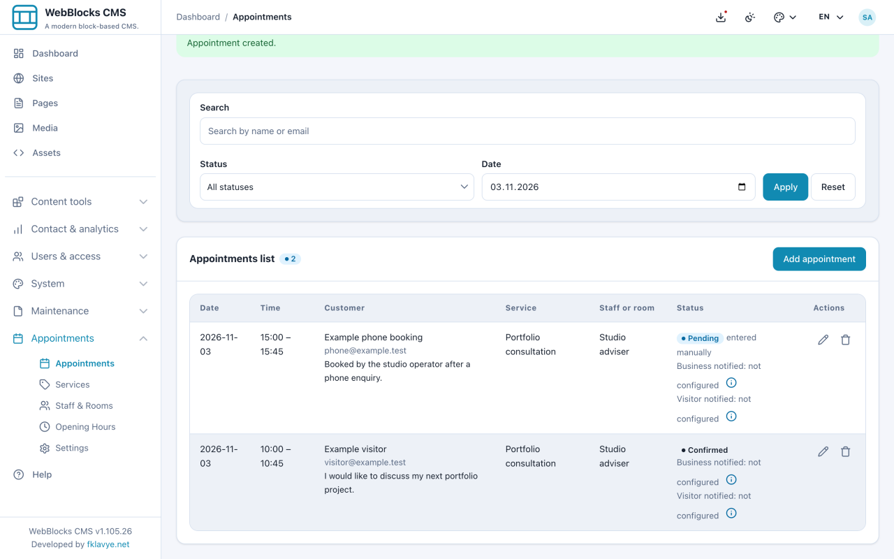
Task: Open Assets in the sidebar
Action: 80,152
